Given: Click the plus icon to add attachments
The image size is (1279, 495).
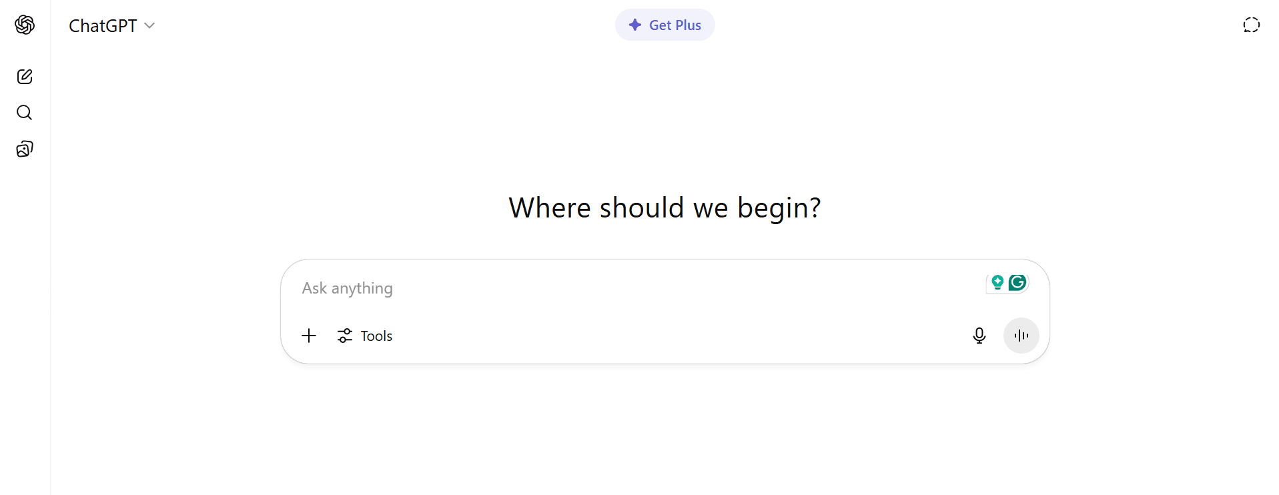Looking at the screenshot, I should [309, 336].
